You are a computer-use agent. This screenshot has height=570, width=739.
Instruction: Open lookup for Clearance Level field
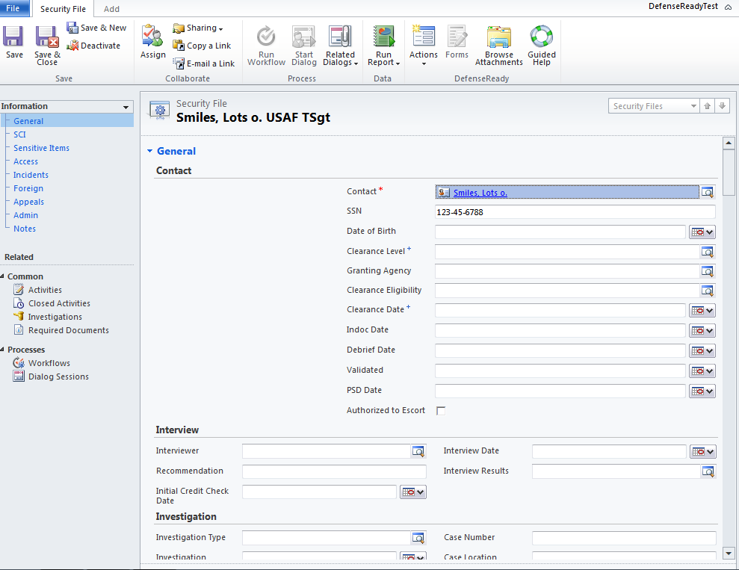pyautogui.click(x=707, y=252)
